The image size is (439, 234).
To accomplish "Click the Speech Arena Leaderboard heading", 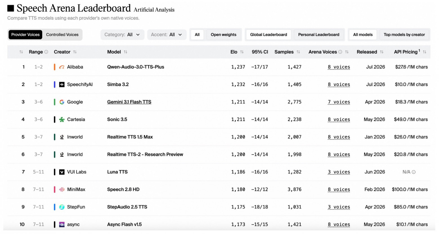I will click(x=74, y=8).
